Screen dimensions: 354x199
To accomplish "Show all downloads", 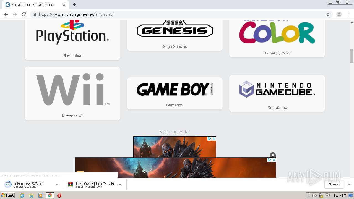I will pos(334,184).
